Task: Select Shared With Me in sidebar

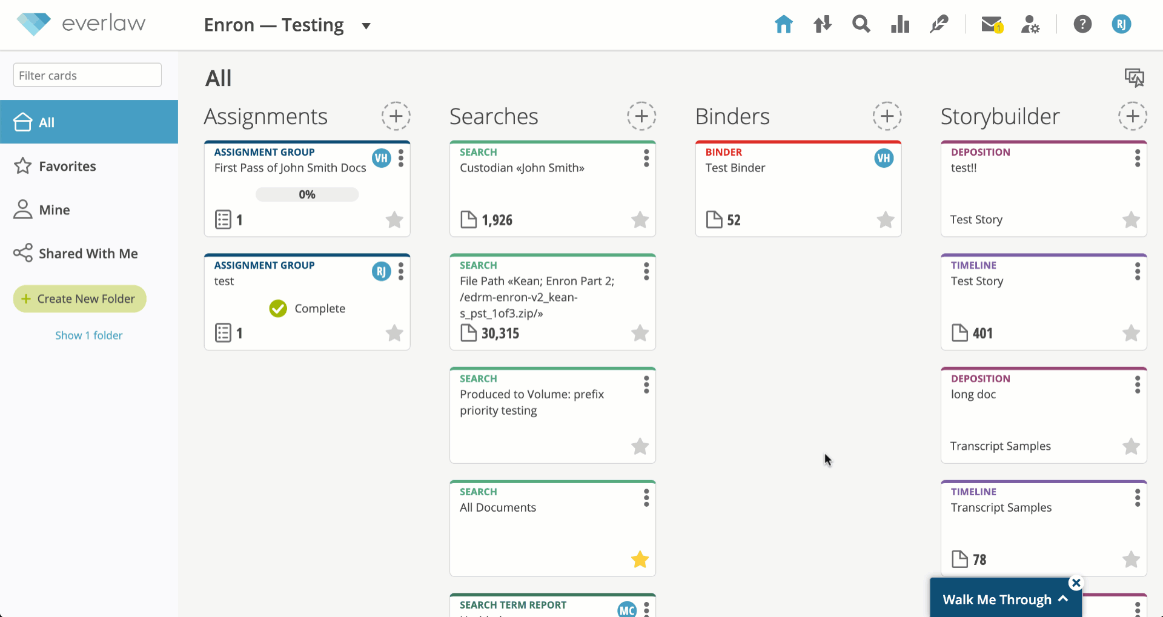Action: [89, 253]
